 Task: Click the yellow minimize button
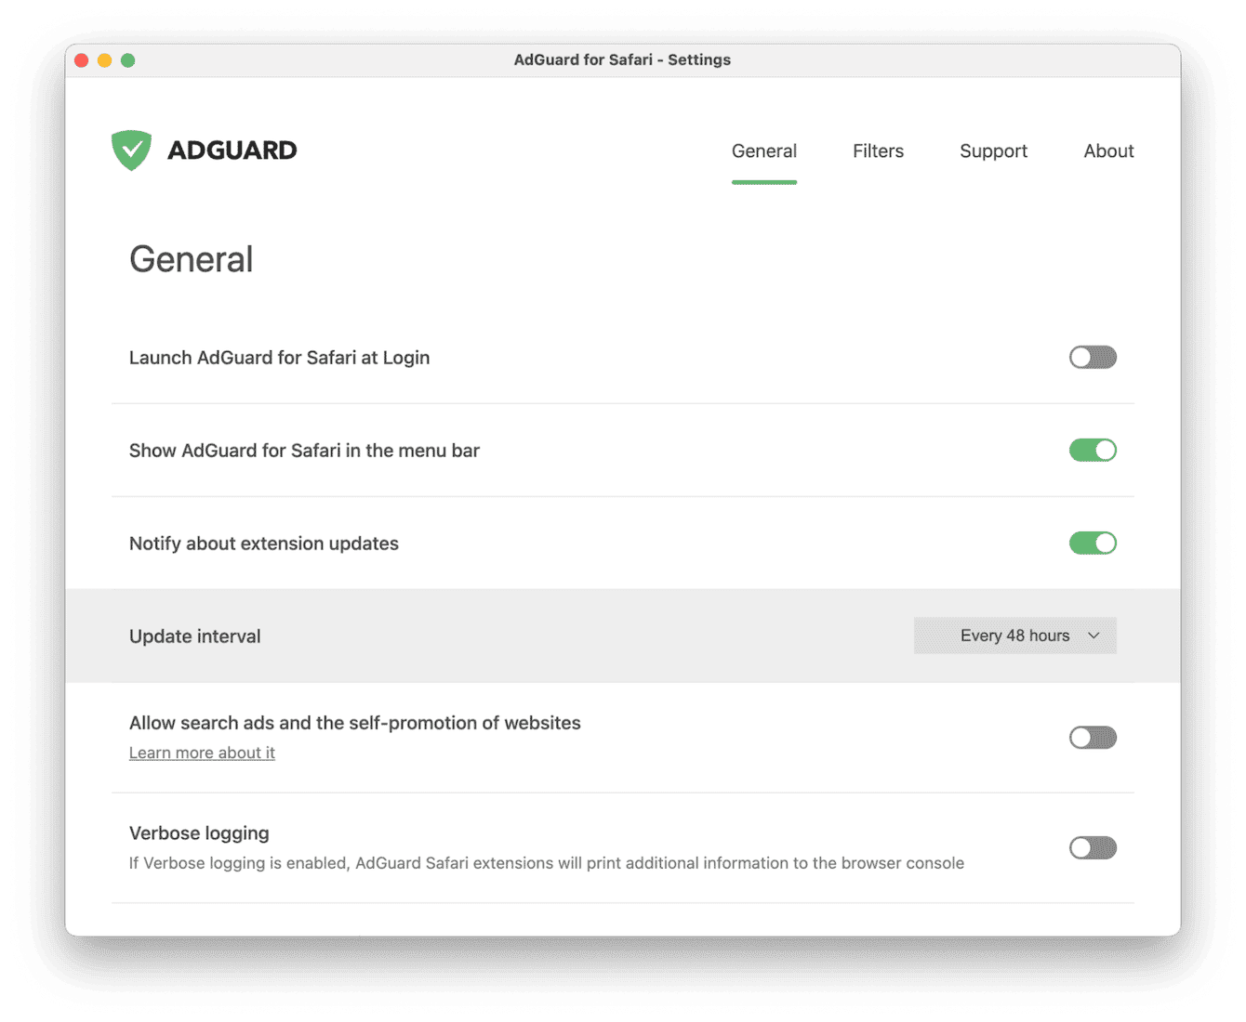[x=105, y=59]
